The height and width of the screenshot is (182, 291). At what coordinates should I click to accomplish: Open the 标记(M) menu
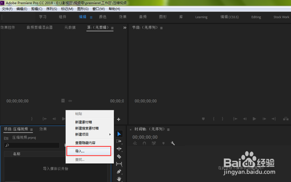coord(67,9)
